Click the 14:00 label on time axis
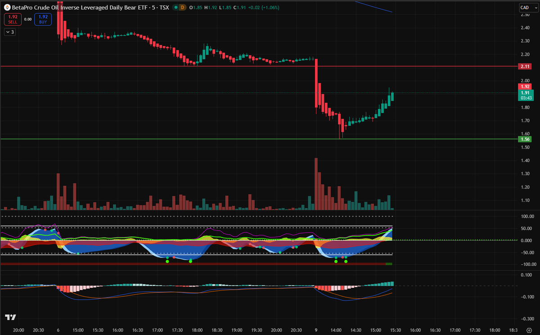 335,330
